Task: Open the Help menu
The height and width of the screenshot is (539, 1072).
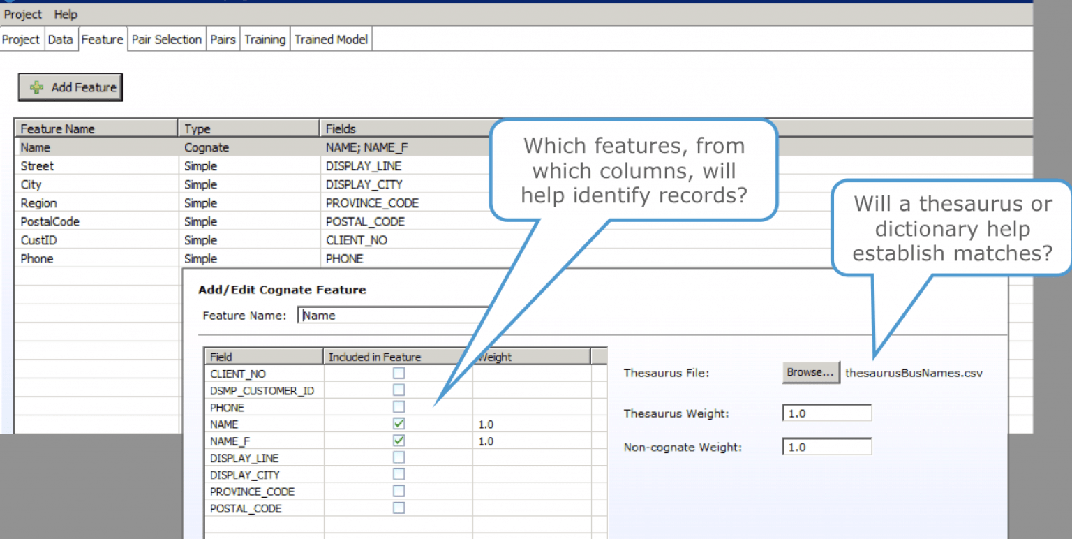Action: point(65,14)
